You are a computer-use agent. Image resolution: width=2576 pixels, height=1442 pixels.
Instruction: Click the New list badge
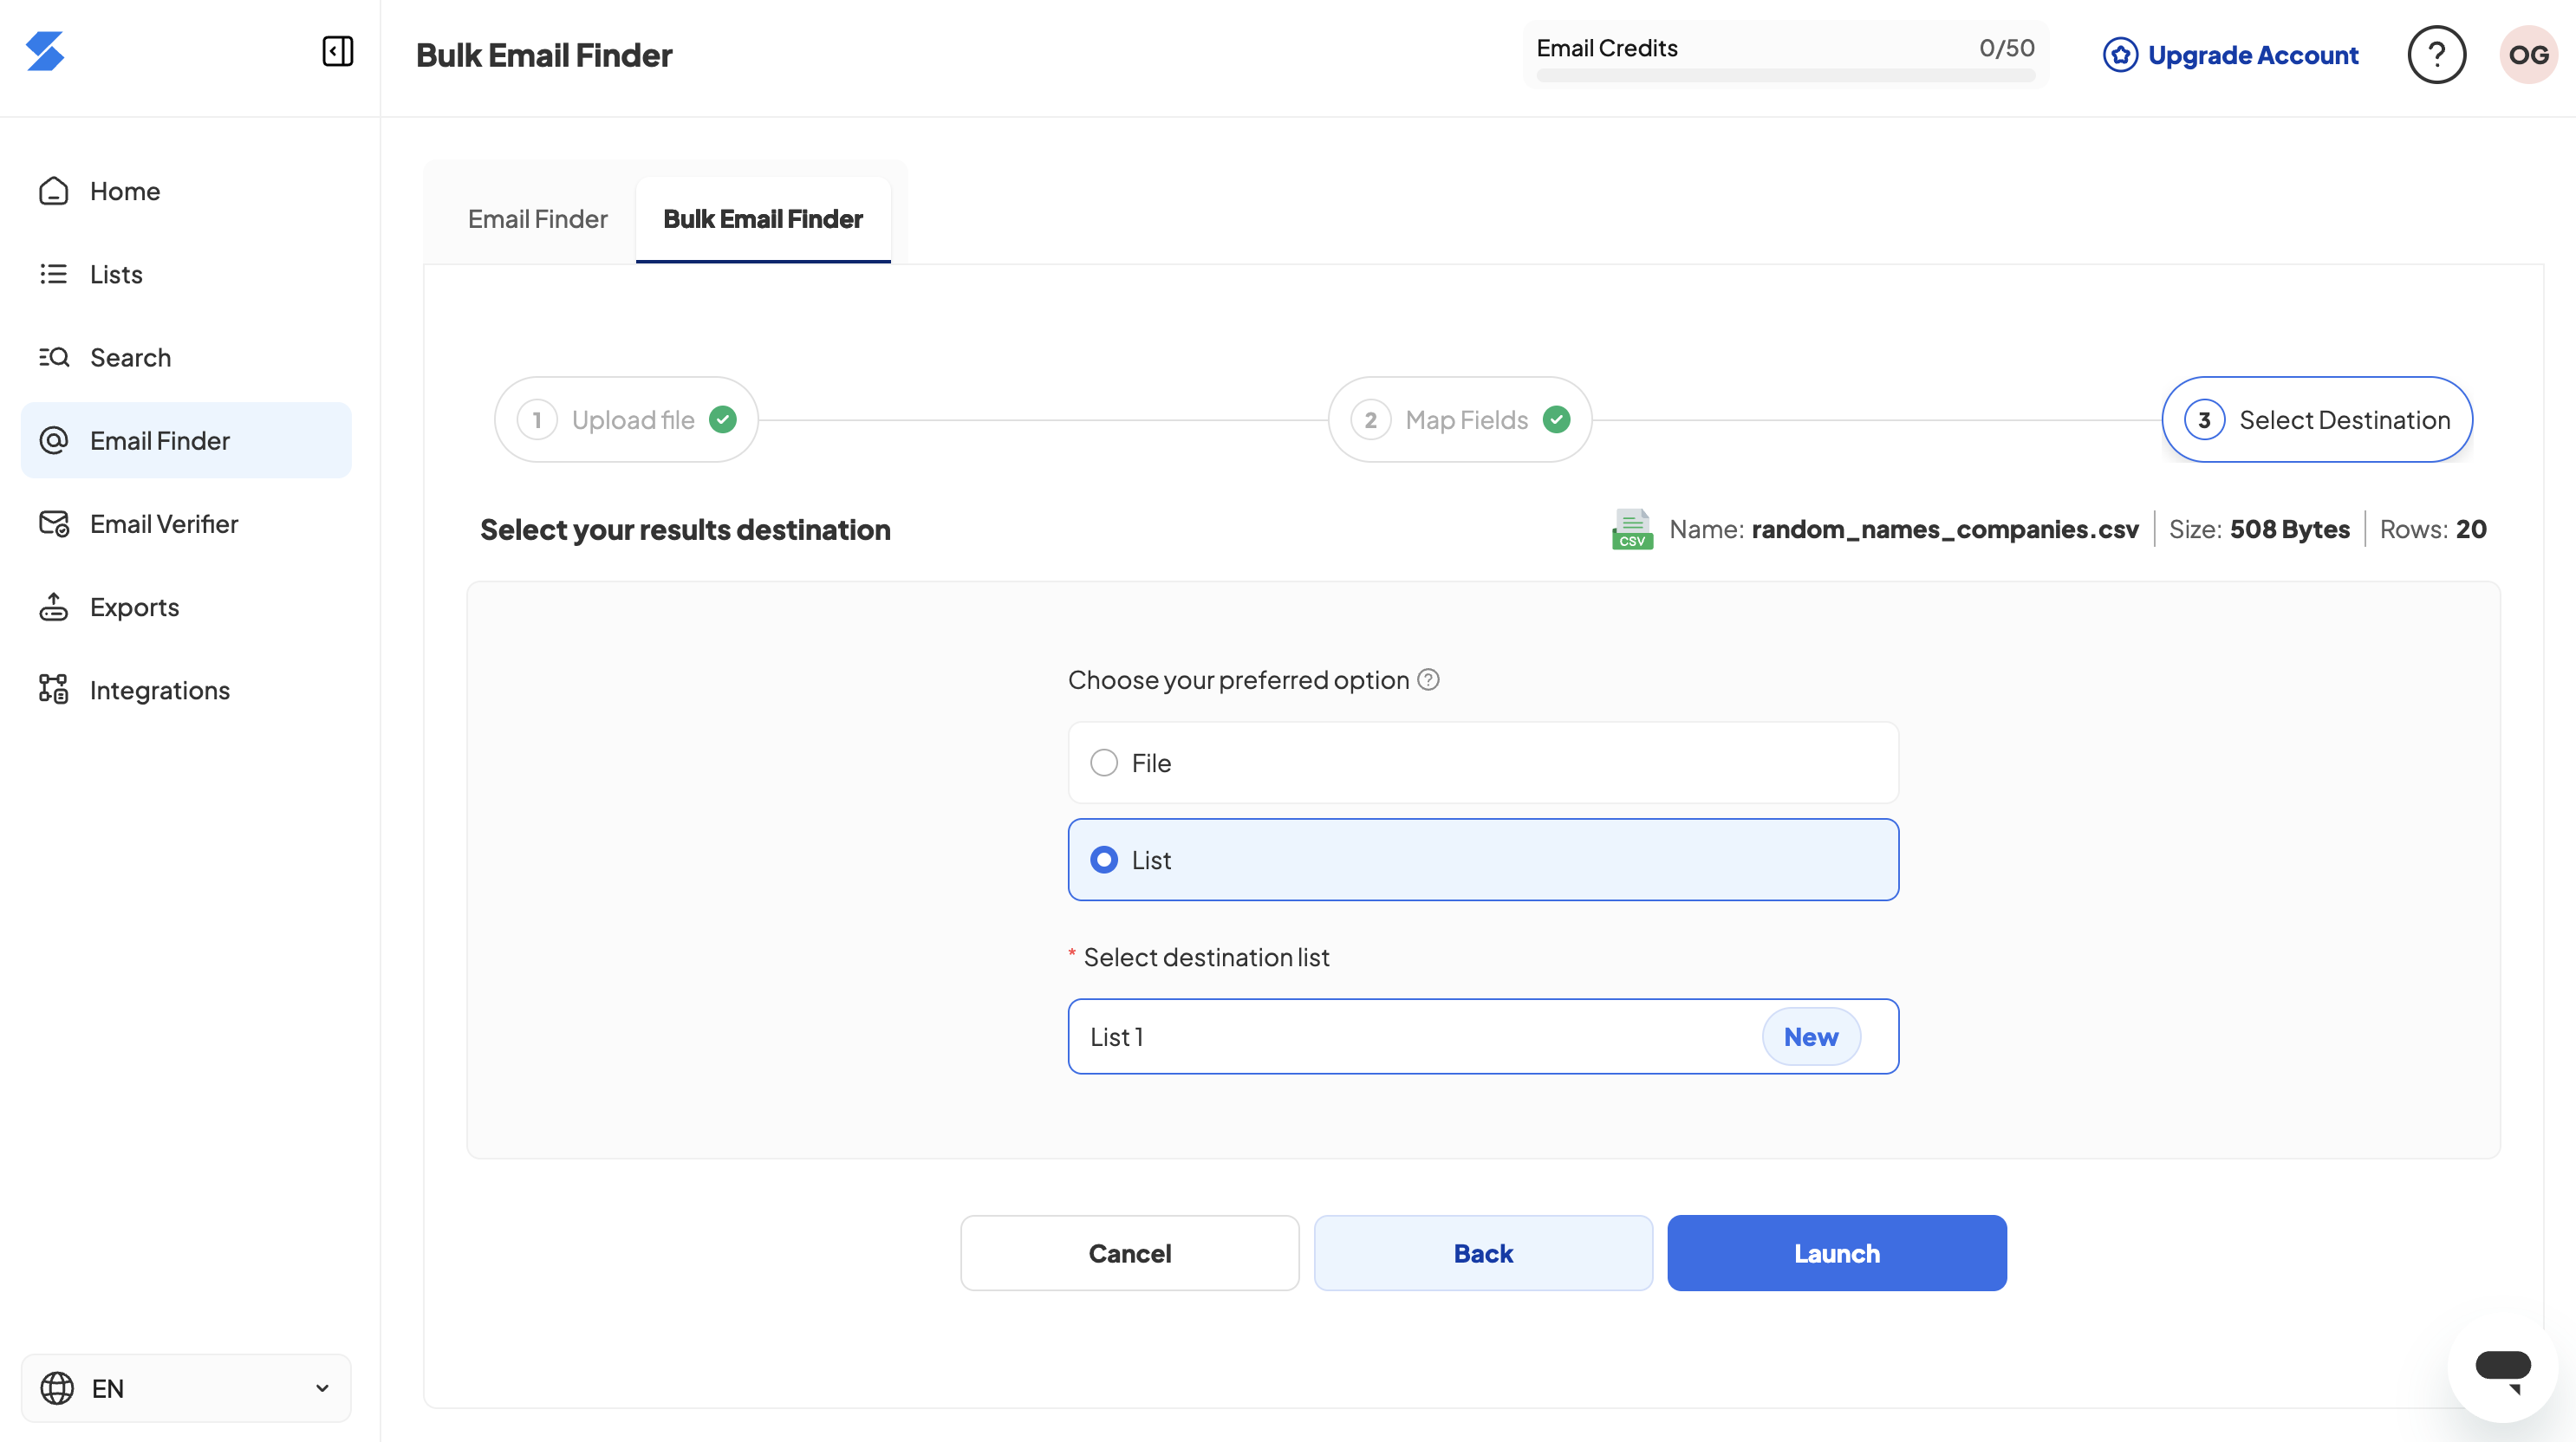point(1811,1037)
